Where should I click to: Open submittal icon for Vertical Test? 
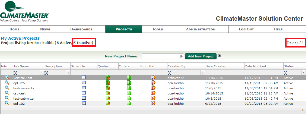click(153, 77)
